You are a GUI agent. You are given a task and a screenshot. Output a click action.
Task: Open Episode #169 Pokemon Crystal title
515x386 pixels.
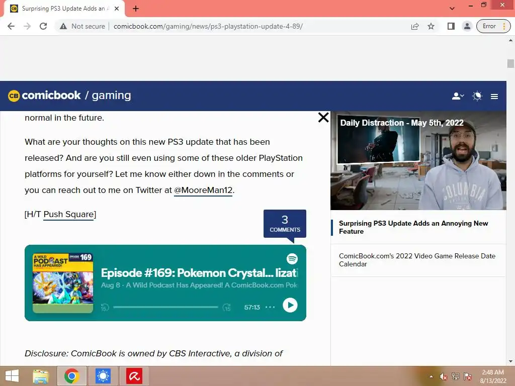199,273
